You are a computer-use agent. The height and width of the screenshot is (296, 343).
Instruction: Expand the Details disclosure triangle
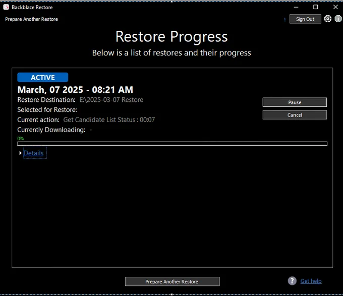pyautogui.click(x=20, y=153)
